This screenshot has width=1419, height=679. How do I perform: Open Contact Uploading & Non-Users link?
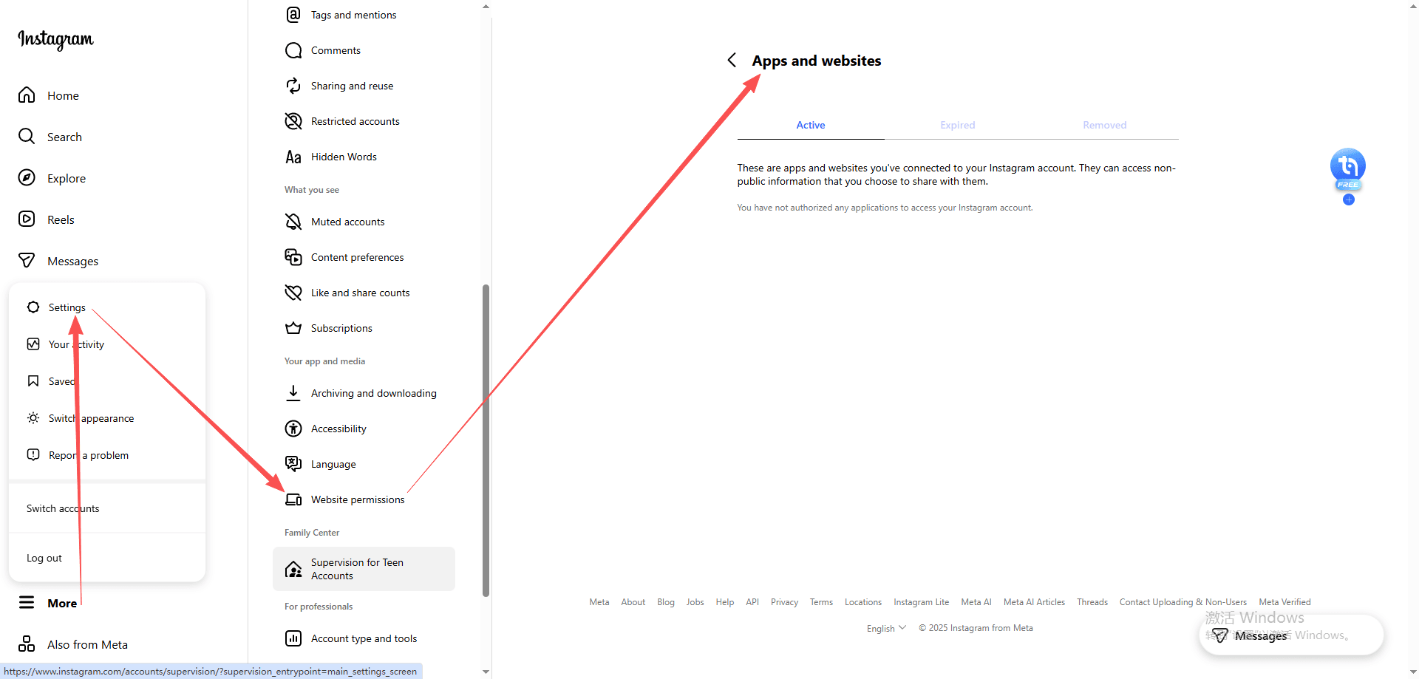point(1182,602)
